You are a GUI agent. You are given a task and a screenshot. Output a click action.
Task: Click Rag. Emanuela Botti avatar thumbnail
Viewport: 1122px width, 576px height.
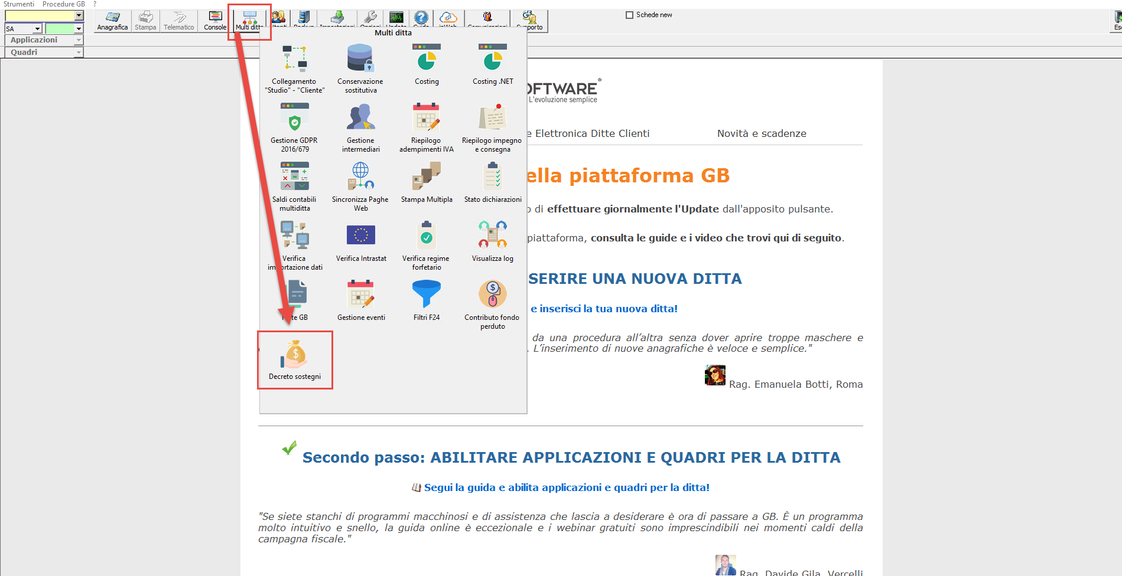pyautogui.click(x=715, y=375)
